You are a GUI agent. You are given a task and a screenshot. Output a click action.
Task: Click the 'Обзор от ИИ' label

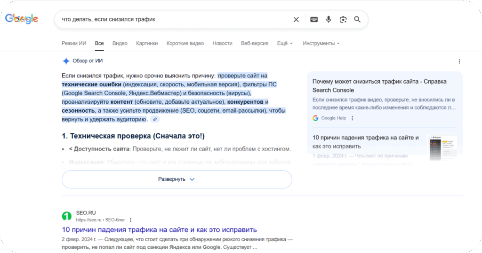pyautogui.click(x=88, y=61)
